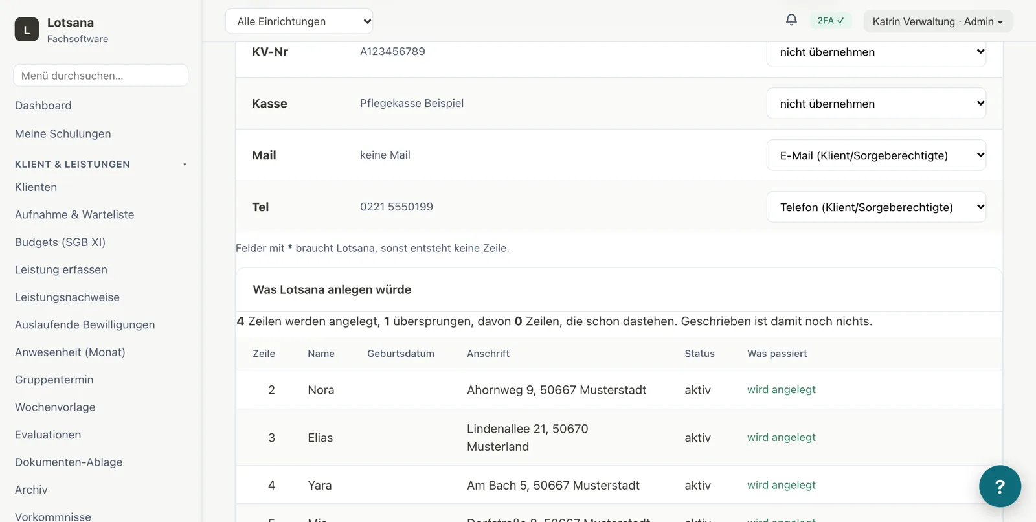Viewport: 1036px width, 522px height.
Task: Open Archiv in the sidebar
Action: [31, 490]
